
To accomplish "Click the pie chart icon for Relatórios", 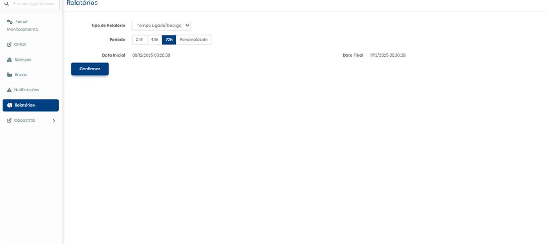I will pos(10,105).
